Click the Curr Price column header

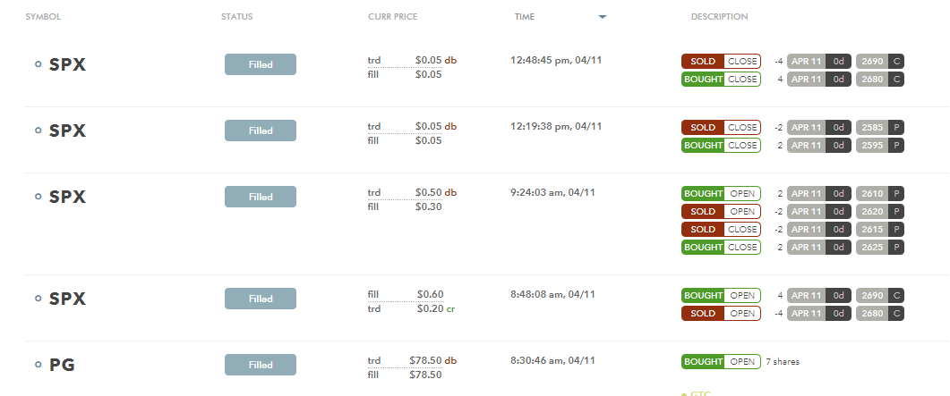tap(392, 17)
